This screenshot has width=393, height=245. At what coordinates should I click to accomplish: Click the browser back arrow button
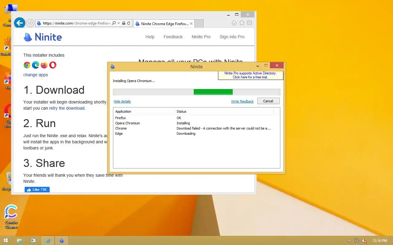tap(19, 23)
